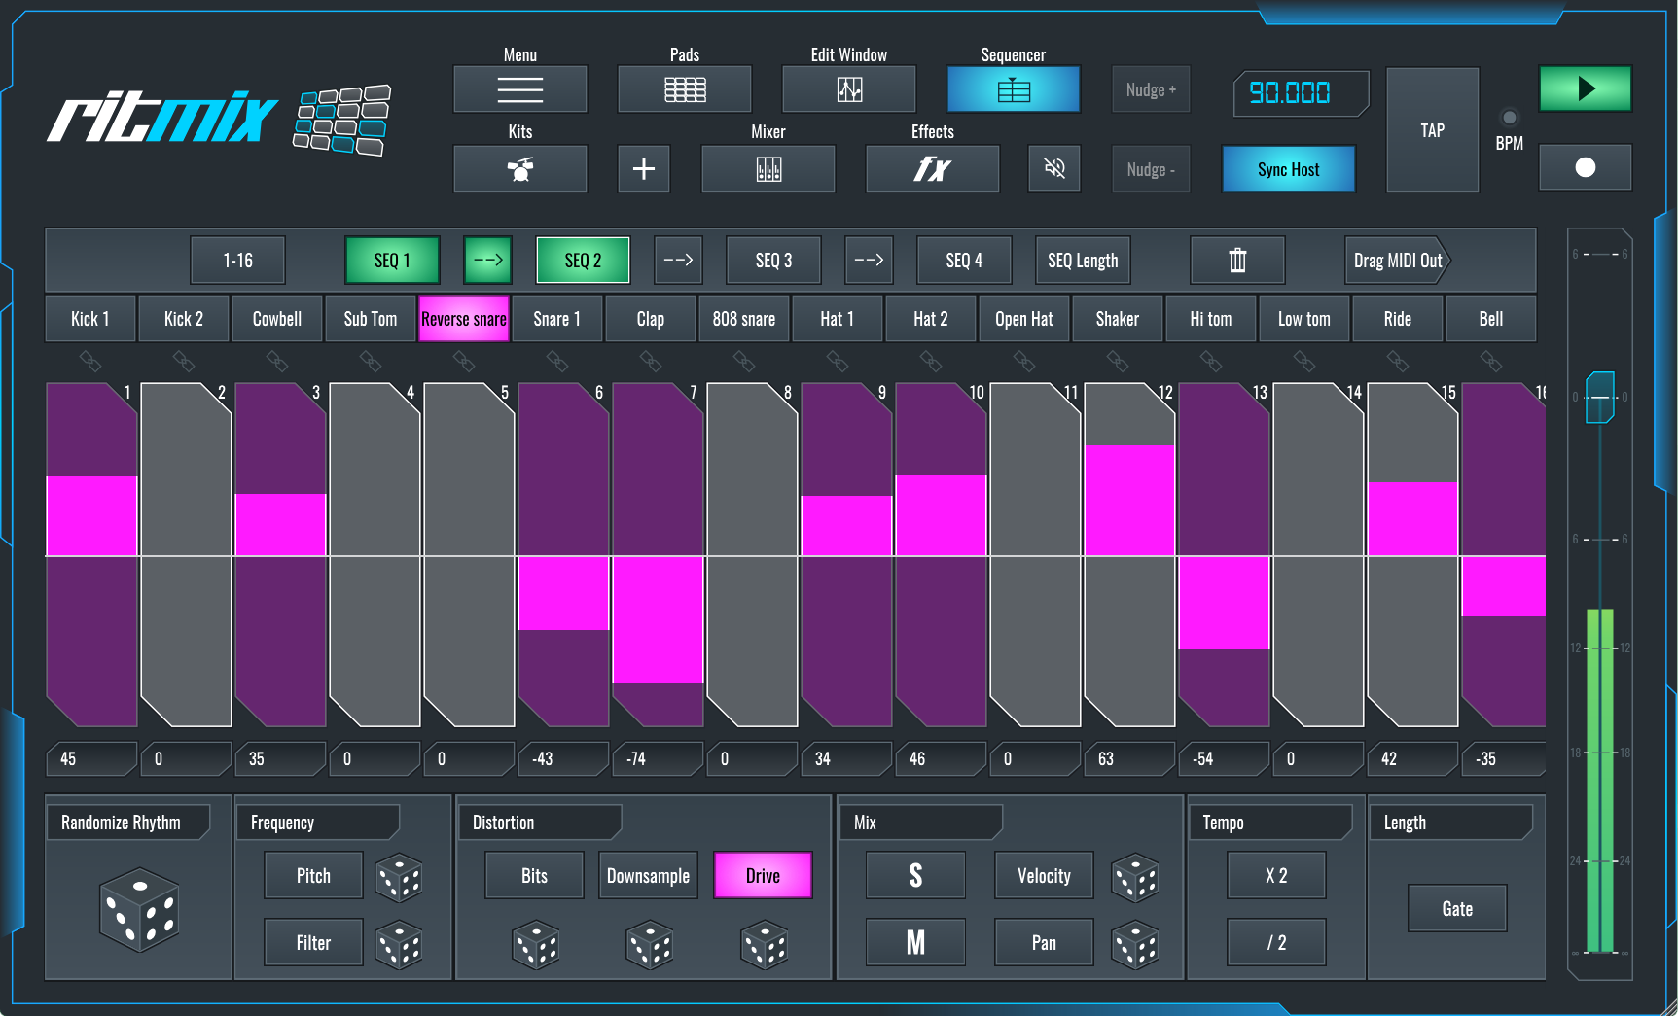Select the Snare 1 instrument tab

(x=556, y=319)
